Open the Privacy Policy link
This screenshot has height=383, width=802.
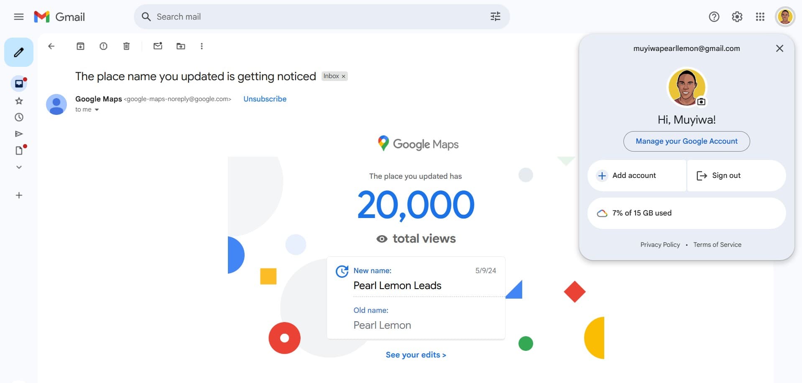(660, 245)
